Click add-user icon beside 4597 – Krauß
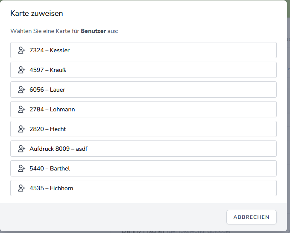 coord(22,70)
